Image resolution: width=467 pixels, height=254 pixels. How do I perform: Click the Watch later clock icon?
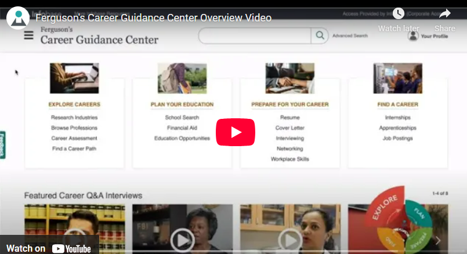tap(398, 13)
